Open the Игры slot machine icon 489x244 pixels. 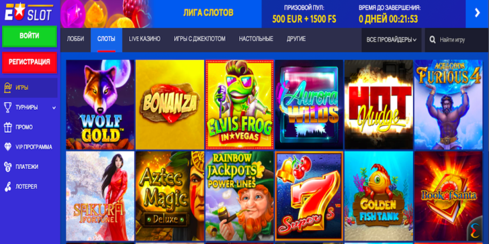pos(7,88)
